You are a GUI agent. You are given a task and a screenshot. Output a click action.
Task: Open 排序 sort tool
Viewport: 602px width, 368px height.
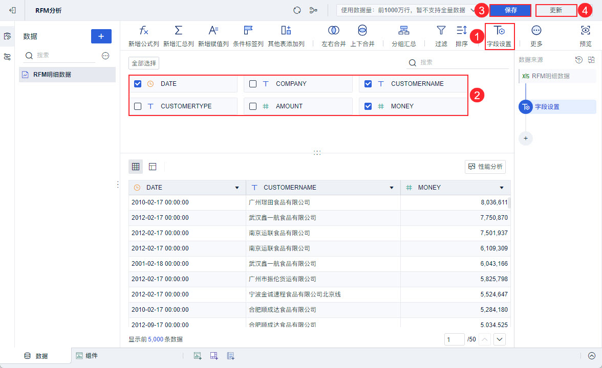click(x=462, y=36)
